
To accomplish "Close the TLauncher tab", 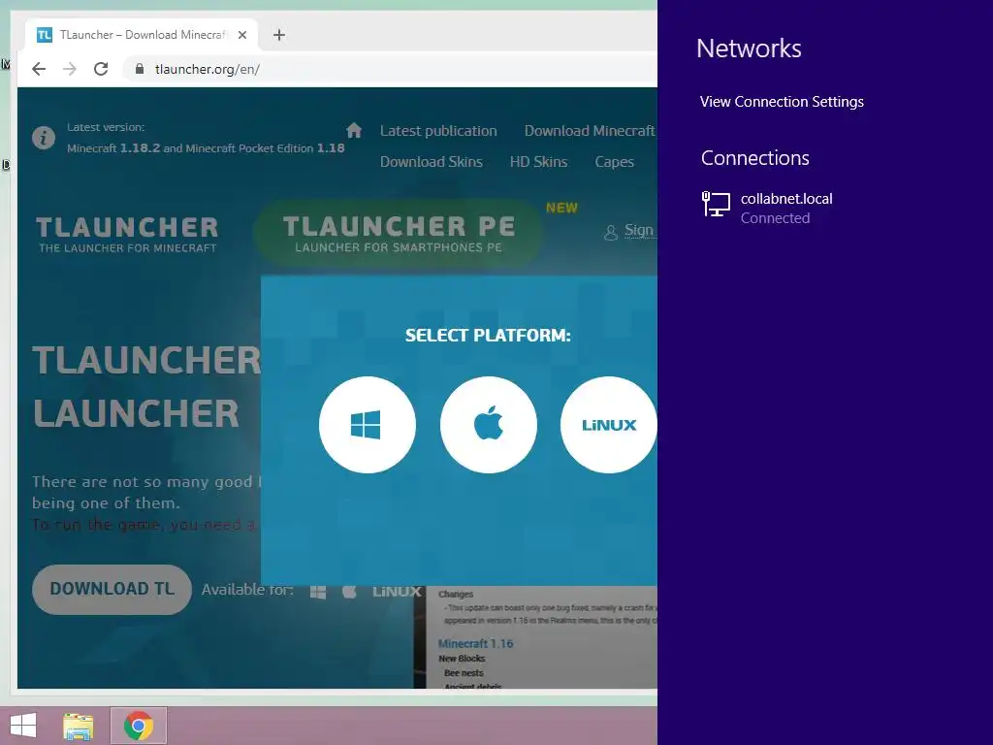I will [241, 35].
